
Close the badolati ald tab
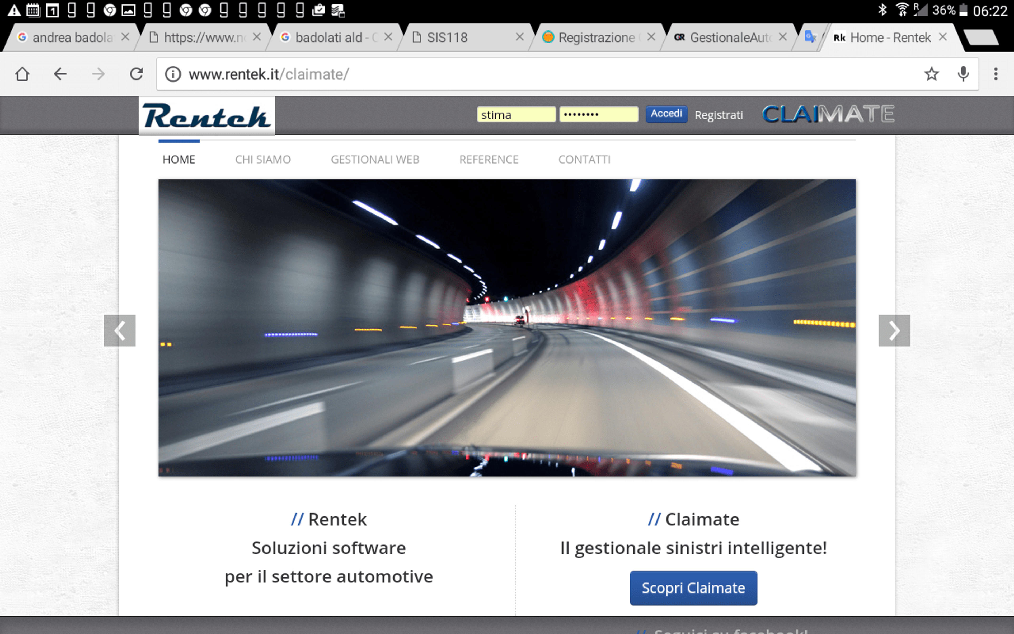388,37
